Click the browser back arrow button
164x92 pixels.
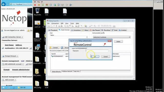point(4,4)
